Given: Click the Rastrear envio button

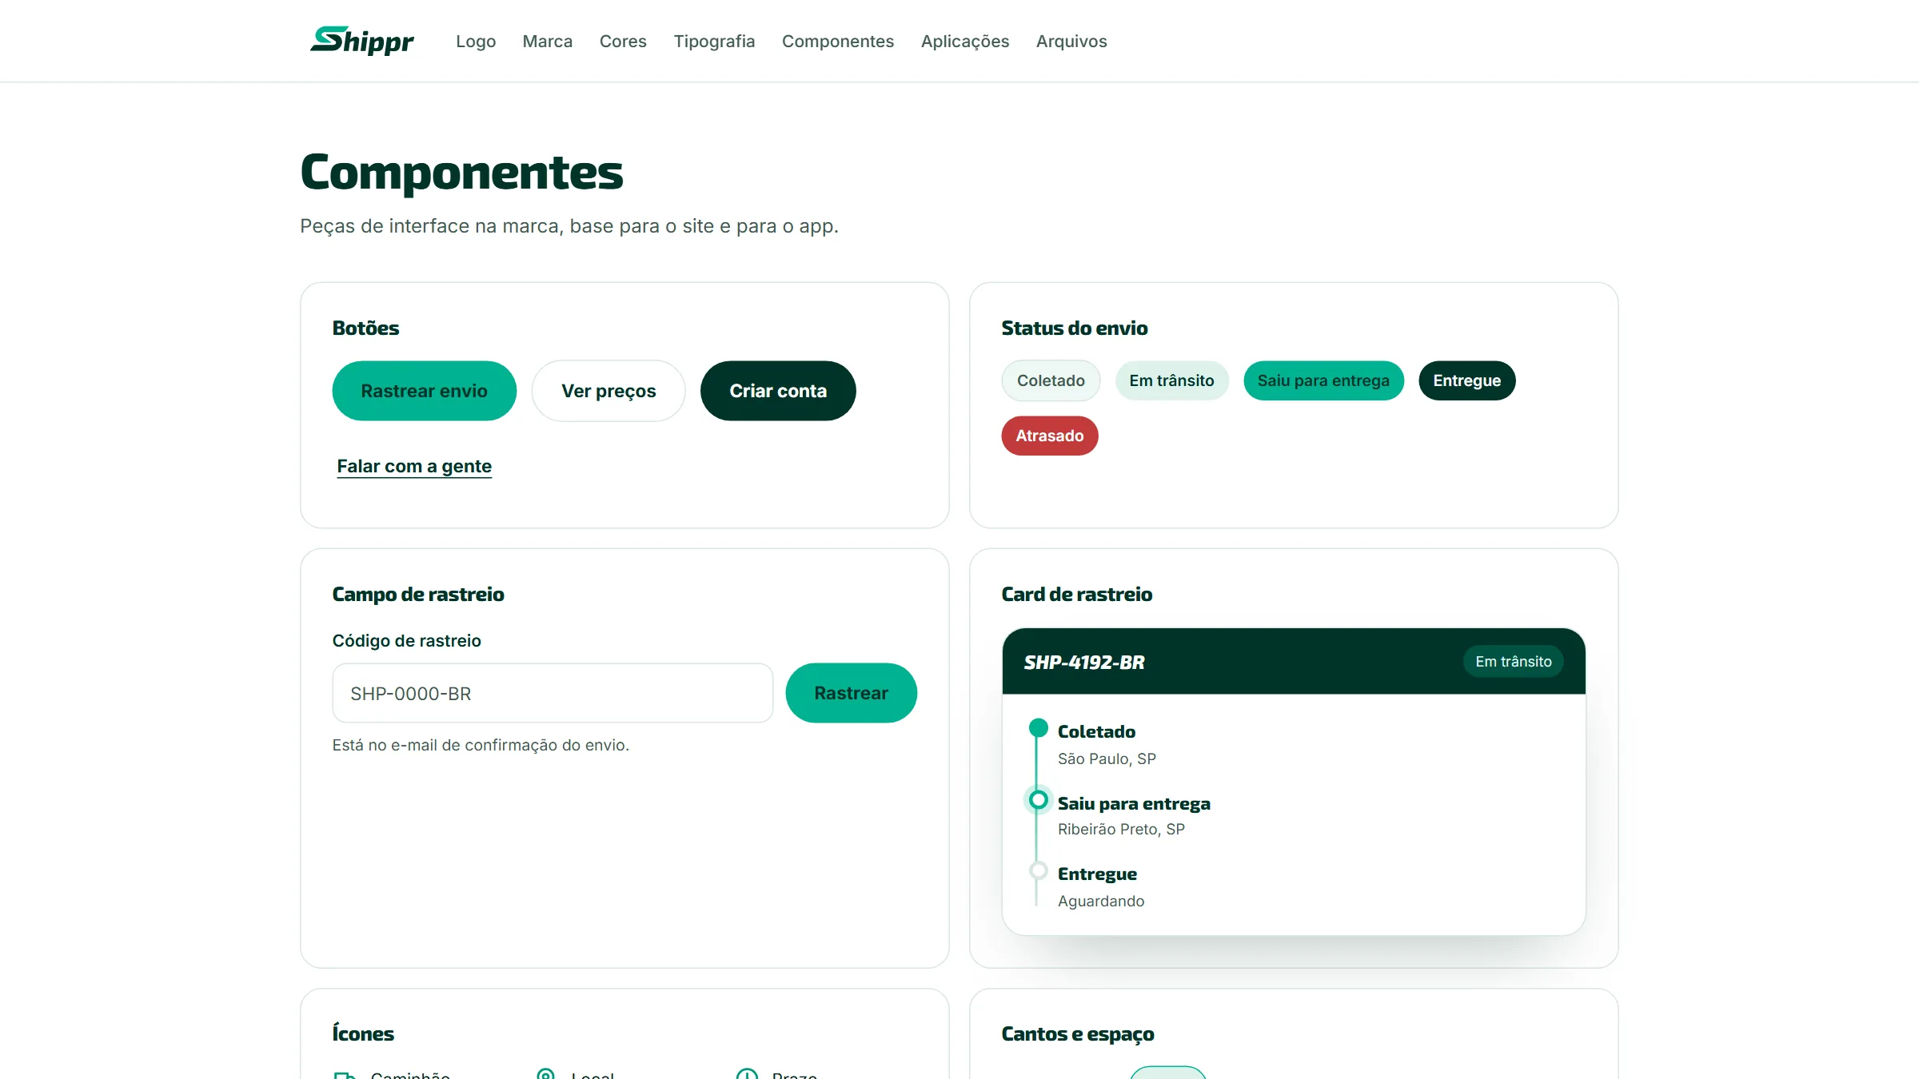Looking at the screenshot, I should click(x=424, y=391).
